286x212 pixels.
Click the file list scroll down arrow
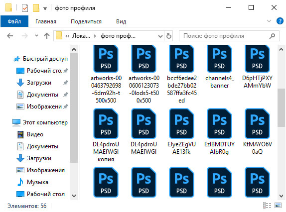[x=281, y=196]
